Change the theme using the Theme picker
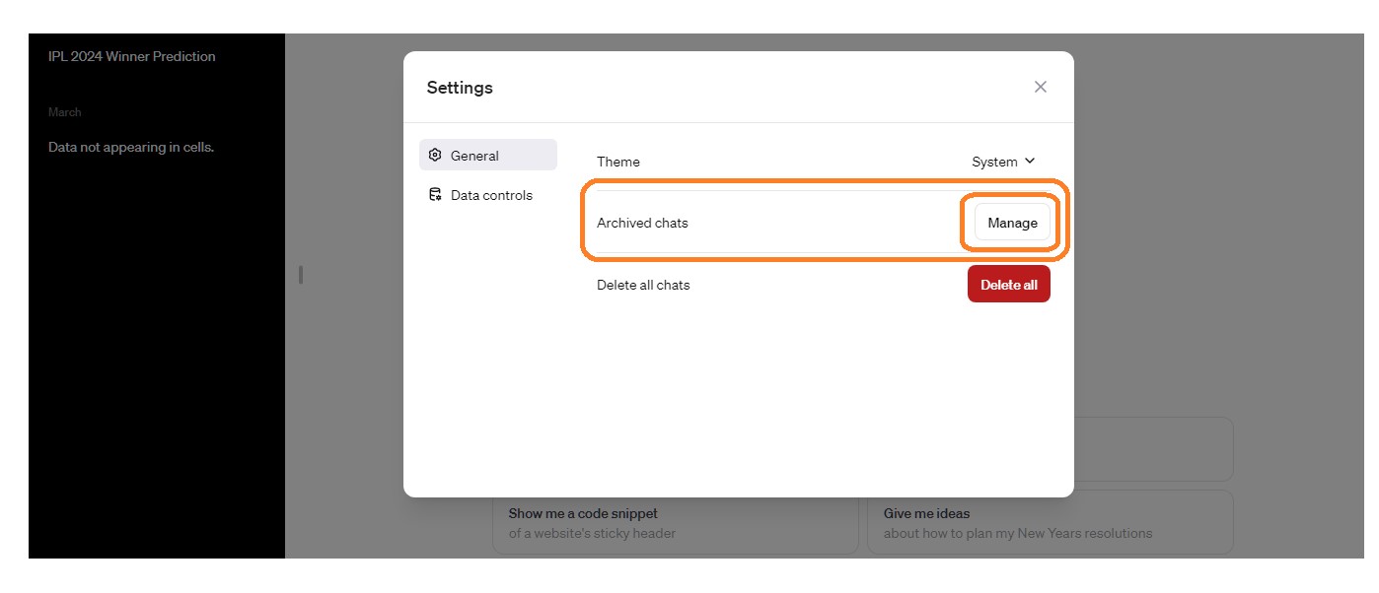This screenshot has width=1379, height=593. (x=1003, y=161)
